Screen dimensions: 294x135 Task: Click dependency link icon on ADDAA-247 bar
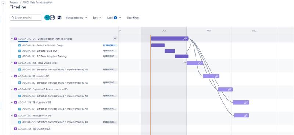246,116
